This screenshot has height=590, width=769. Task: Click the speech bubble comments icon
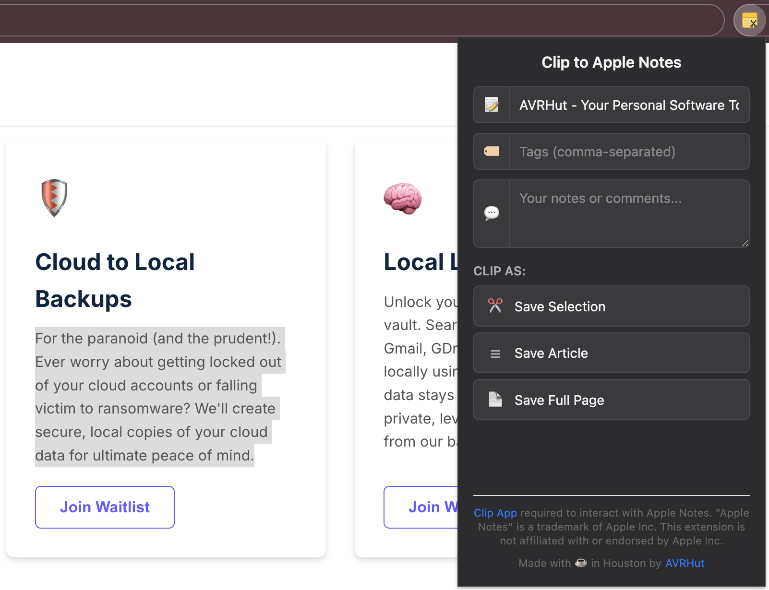[492, 213]
